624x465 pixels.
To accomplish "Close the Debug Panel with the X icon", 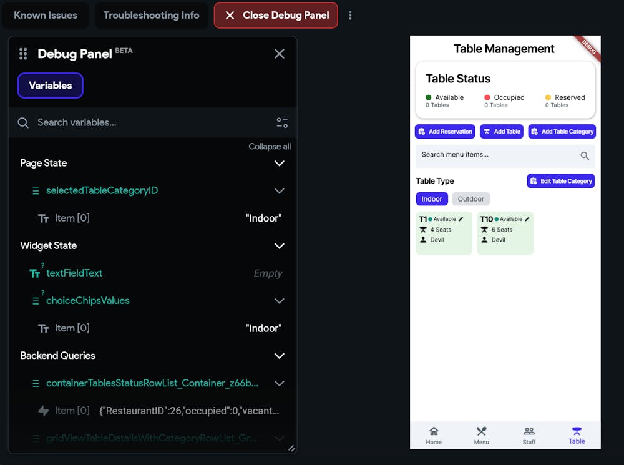I will [x=280, y=54].
